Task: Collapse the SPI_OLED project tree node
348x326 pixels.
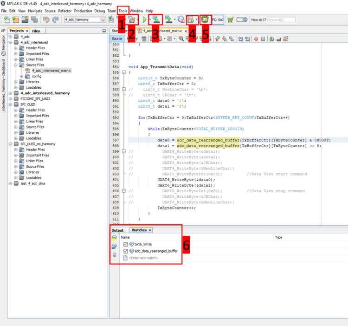Action: point(10,104)
